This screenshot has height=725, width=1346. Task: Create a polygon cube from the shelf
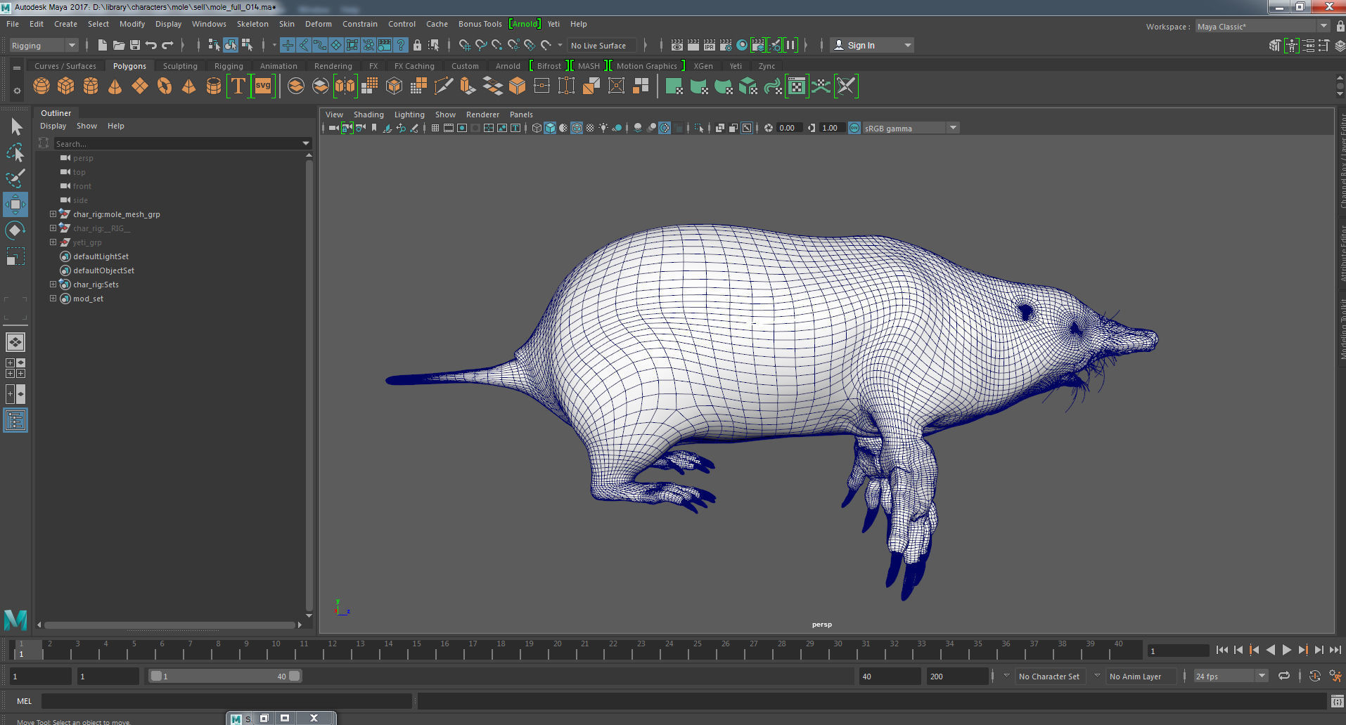[x=66, y=86]
